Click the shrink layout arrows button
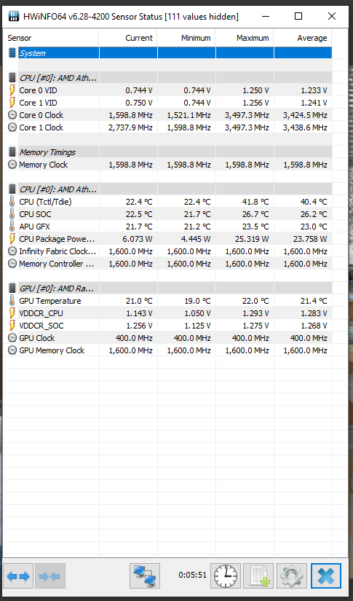 (x=50, y=576)
